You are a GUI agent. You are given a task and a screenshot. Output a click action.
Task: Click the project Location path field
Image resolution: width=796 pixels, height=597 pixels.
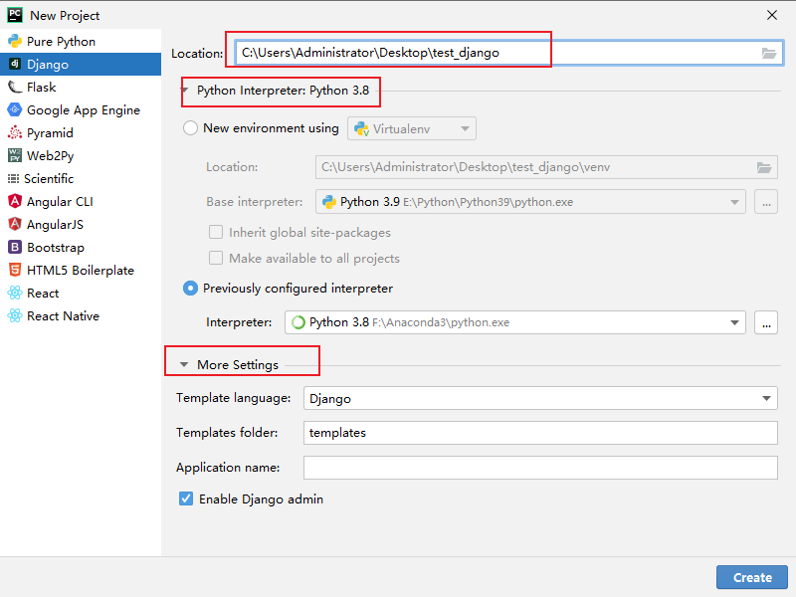[x=509, y=53]
